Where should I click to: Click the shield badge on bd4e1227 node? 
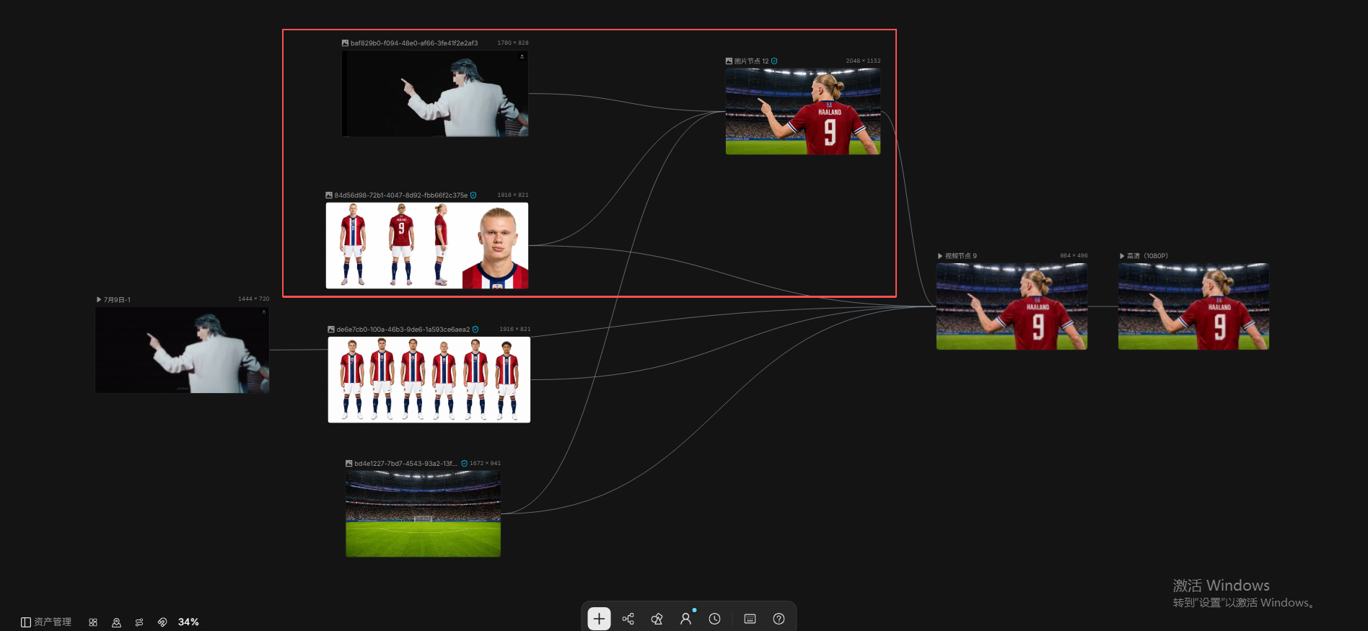tap(465, 464)
